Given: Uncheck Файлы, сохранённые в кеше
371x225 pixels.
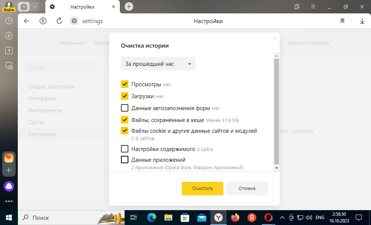Looking at the screenshot, I should click(x=125, y=120).
